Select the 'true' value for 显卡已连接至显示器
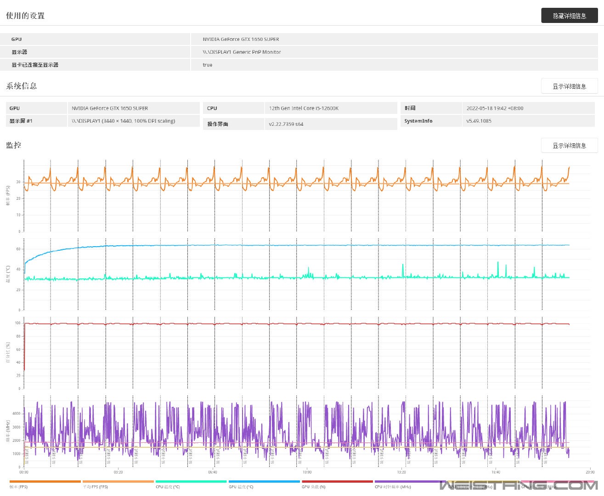This screenshot has height=496, width=604. click(208, 65)
